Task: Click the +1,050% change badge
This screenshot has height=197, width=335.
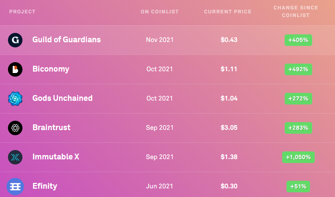Action: click(298, 157)
